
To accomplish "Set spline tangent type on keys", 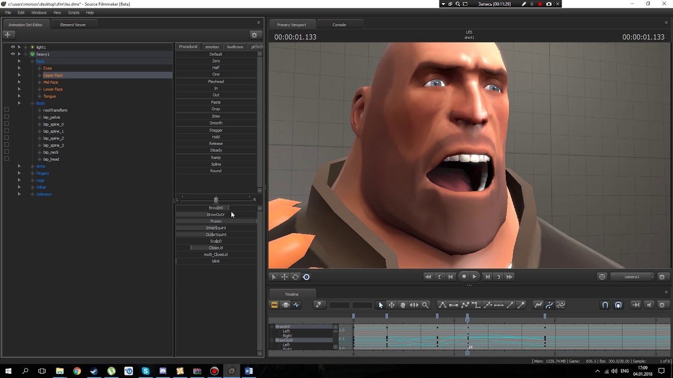I will 442,305.
